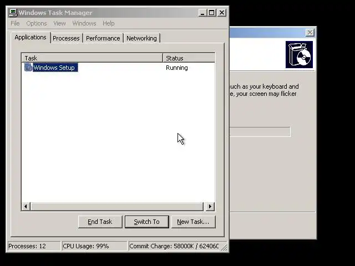Click the Windows Setup task icon
Image resolution: width=355 pixels, height=266 pixels.
pyautogui.click(x=28, y=68)
